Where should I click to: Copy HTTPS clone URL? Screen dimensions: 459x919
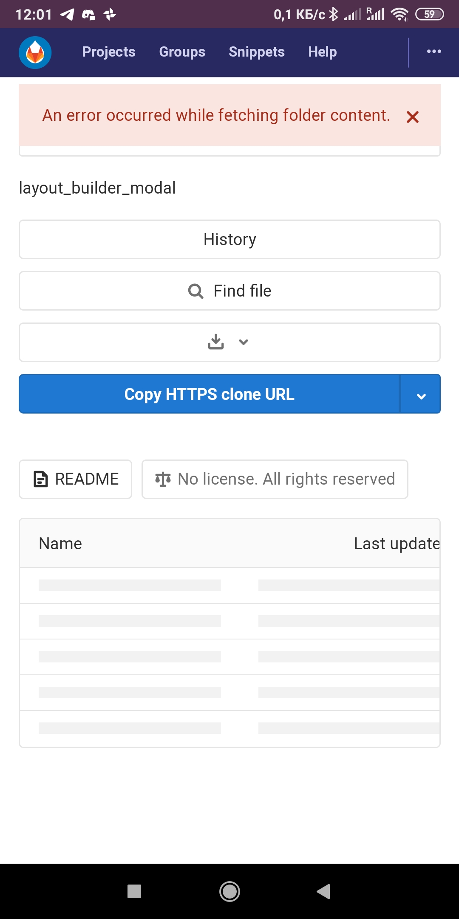tap(209, 394)
